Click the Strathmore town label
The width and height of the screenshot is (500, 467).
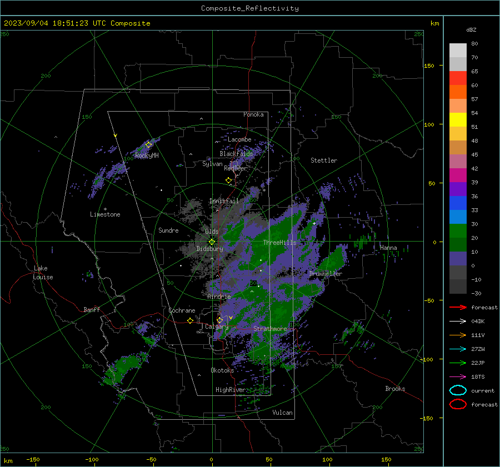(x=270, y=329)
